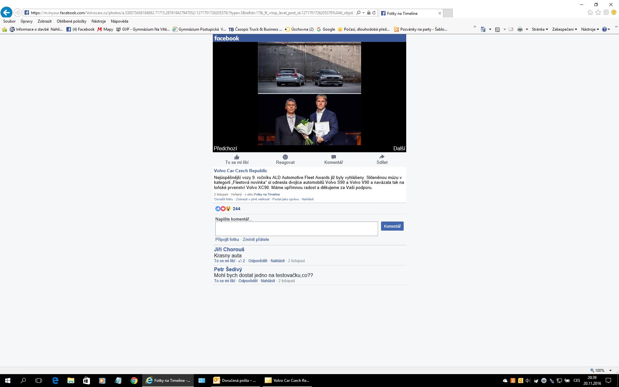Click the refresh icon in the address bar
Viewport: 619px width, 387px height.
coord(374,13)
